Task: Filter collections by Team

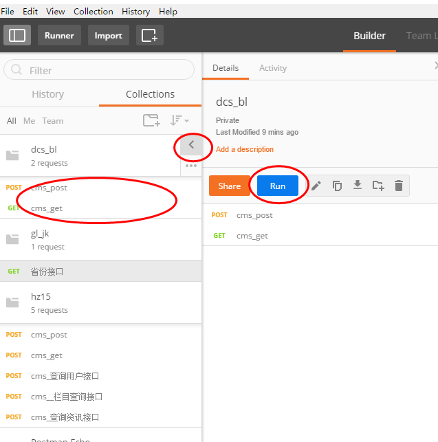Action: [x=53, y=121]
